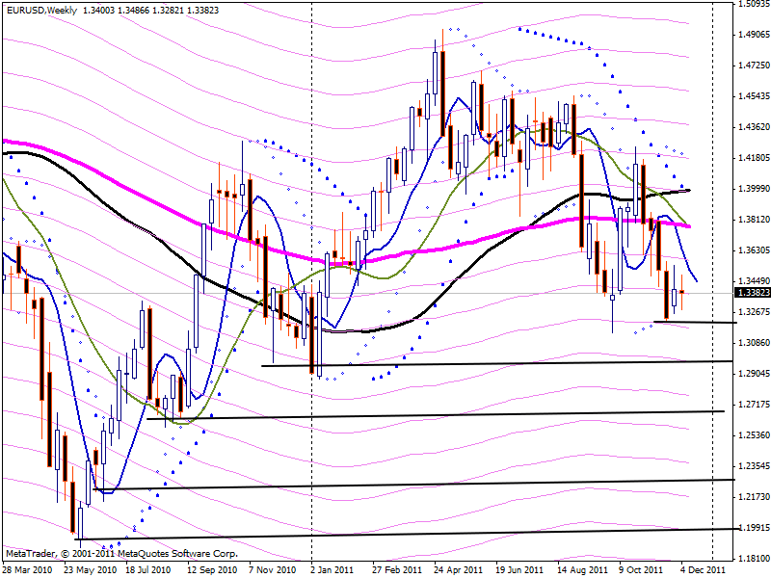Image resolution: width=771 pixels, height=578 pixels.
Task: Click the 1.19915 price axis label
Action: [x=754, y=527]
